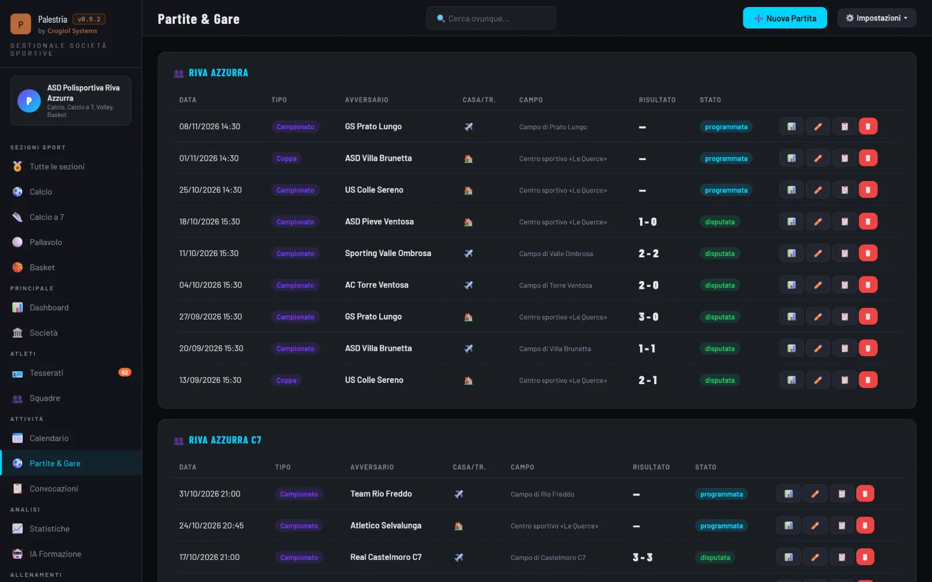
Task: Edit the 13/09/2026 US Colle Sereno match
Action: pyautogui.click(x=818, y=380)
